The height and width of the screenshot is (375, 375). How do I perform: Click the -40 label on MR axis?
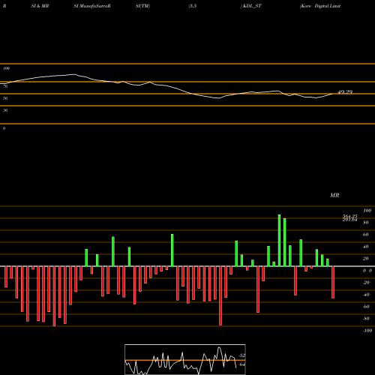(x=366, y=295)
